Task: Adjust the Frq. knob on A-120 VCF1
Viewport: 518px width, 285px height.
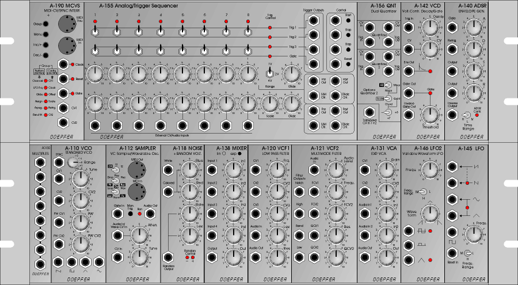Action: 277,170
